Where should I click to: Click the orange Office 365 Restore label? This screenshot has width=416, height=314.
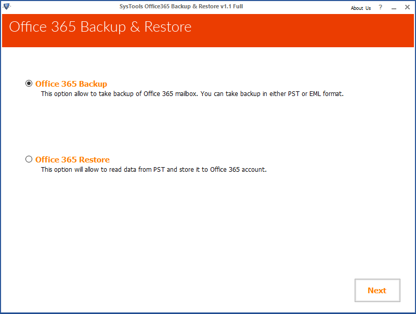(x=72, y=159)
